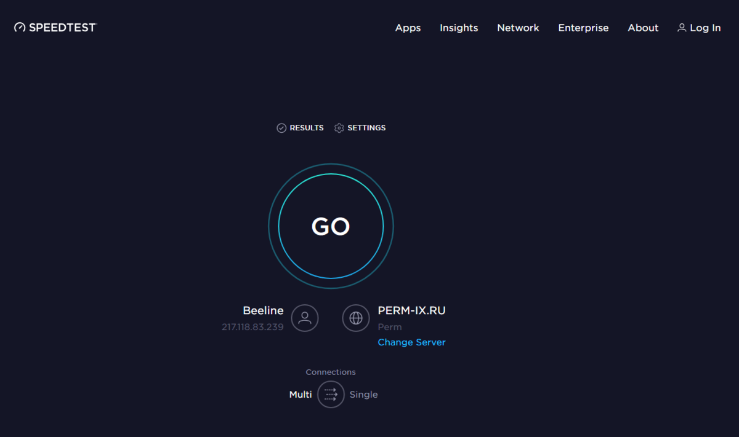
Task: Click the Perm location text
Action: (390, 327)
